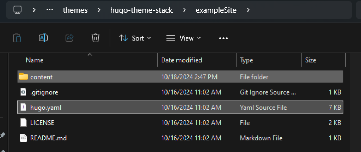Image resolution: width=361 pixels, height=152 pixels.
Task: Click the This PC monitor icon
Action: (x=18, y=10)
